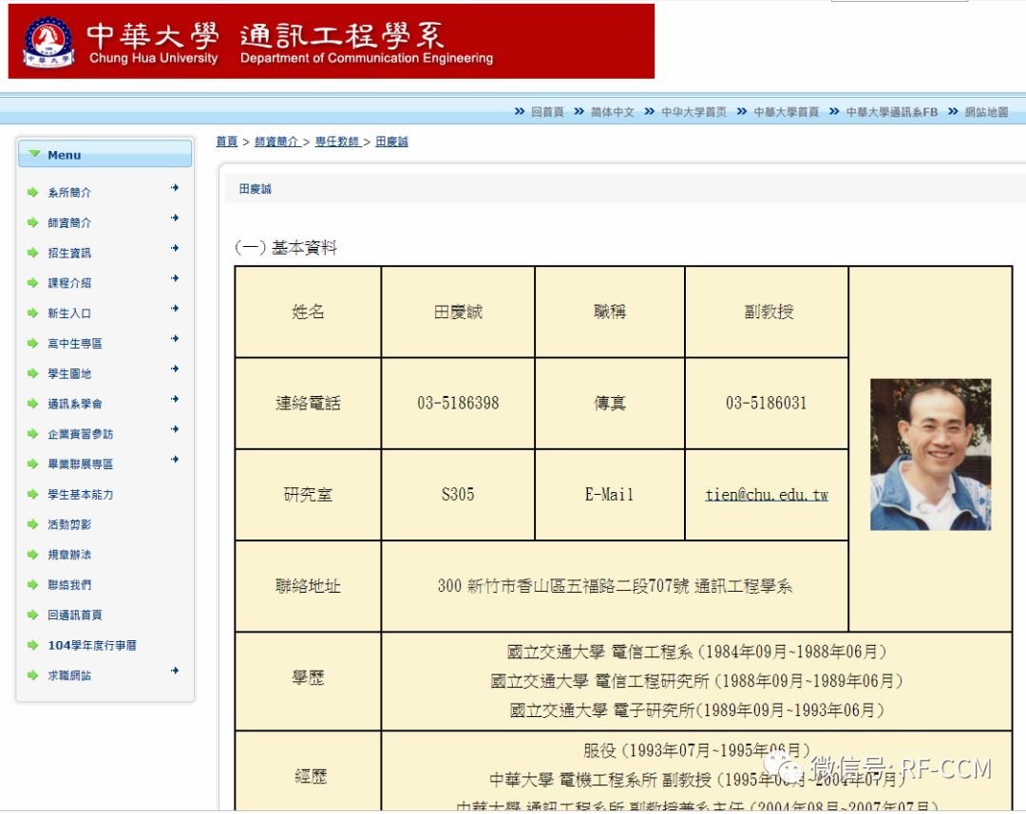Collapse the Menu header triangle
Image resolution: width=1026 pixels, height=814 pixels.
pos(35,154)
